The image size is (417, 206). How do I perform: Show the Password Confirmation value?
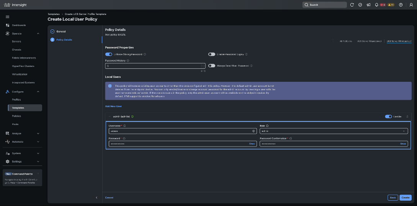point(403,144)
